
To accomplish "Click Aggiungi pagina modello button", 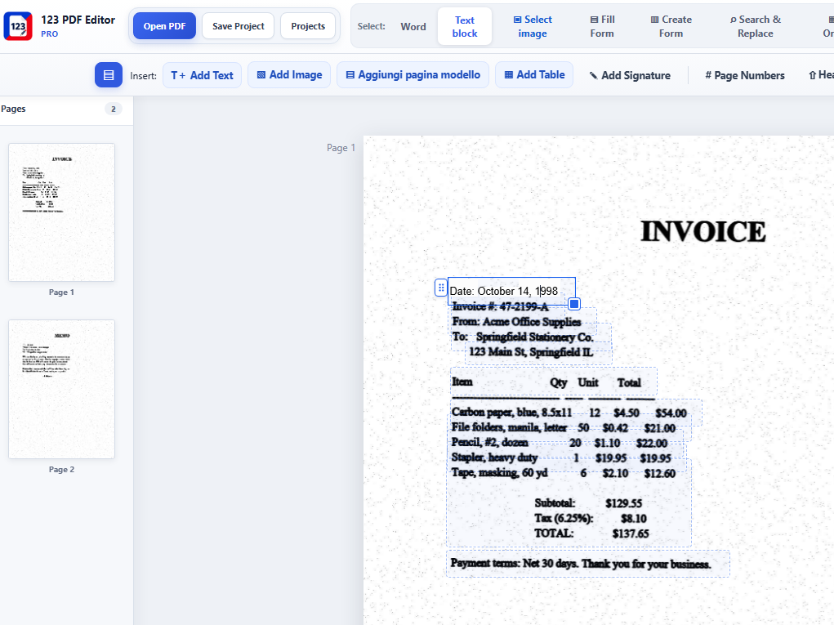I will tap(413, 75).
